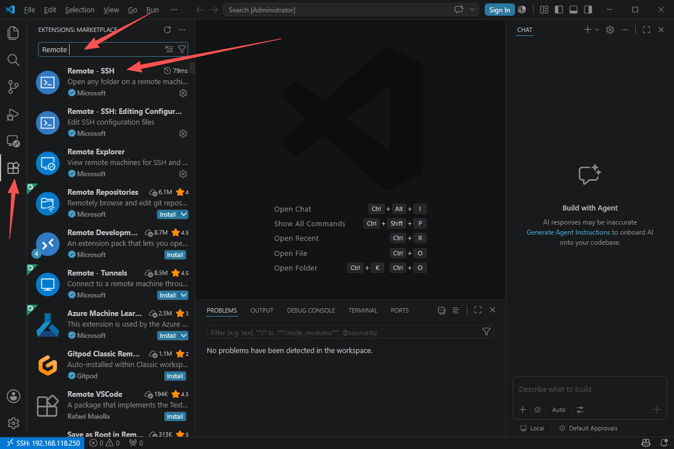This screenshot has width=674, height=449.
Task: Open the Search view in activity bar
Action: coord(13,59)
